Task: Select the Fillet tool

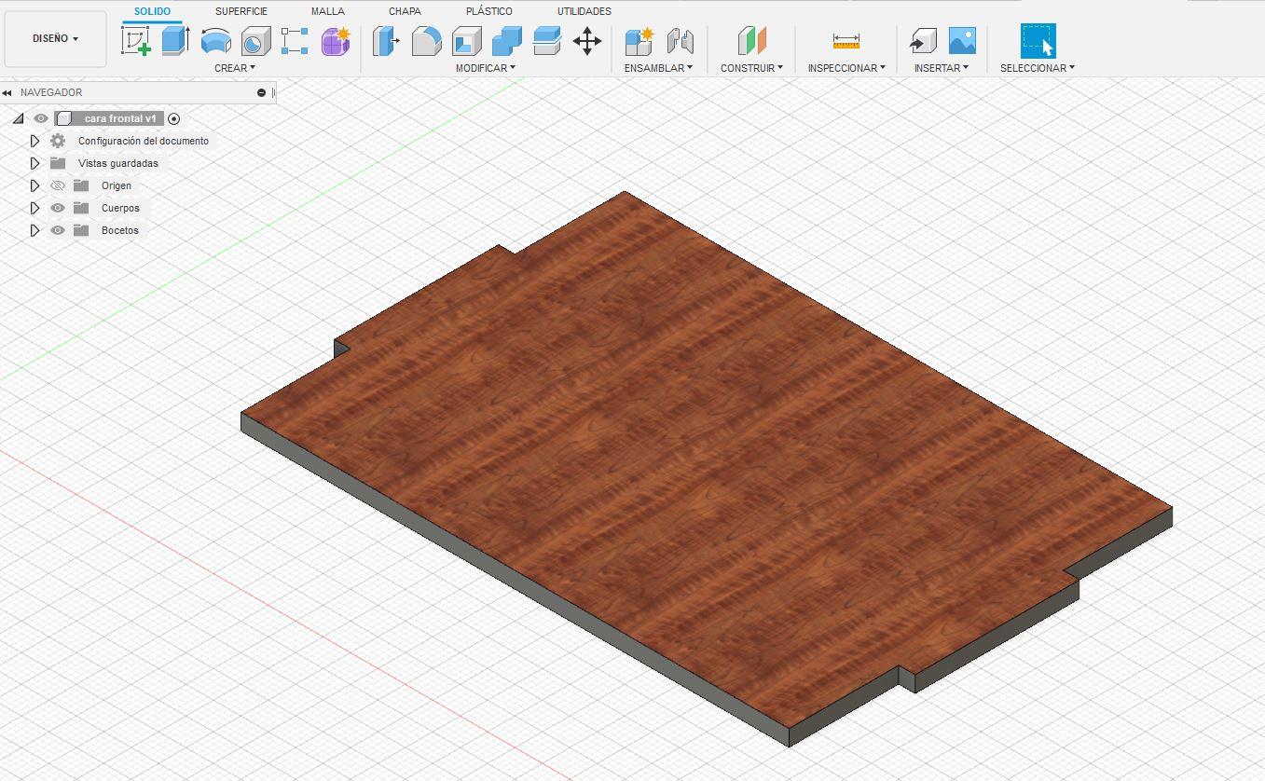Action: tap(426, 41)
